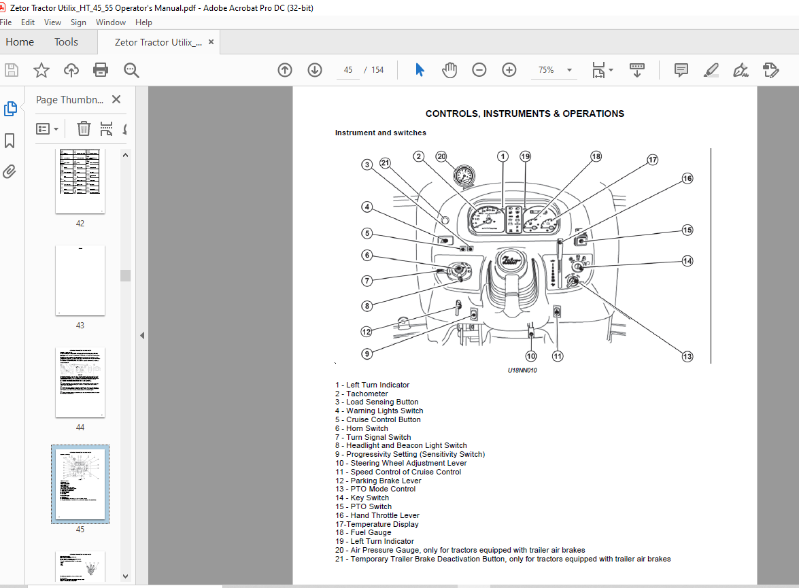Open the Attachments paperclip panel
799x588 pixels.
pos(9,172)
